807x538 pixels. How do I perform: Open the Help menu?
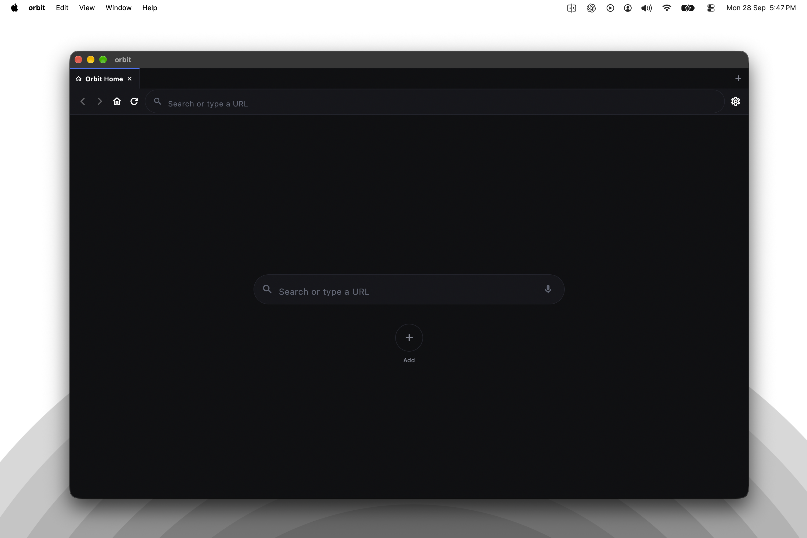(x=150, y=8)
